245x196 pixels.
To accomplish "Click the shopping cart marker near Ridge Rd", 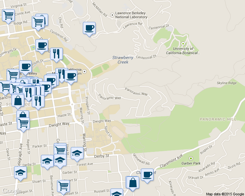I will click(x=38, y=23).
